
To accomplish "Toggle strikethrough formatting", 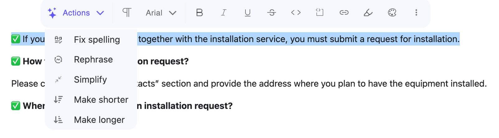I will tap(272, 13).
